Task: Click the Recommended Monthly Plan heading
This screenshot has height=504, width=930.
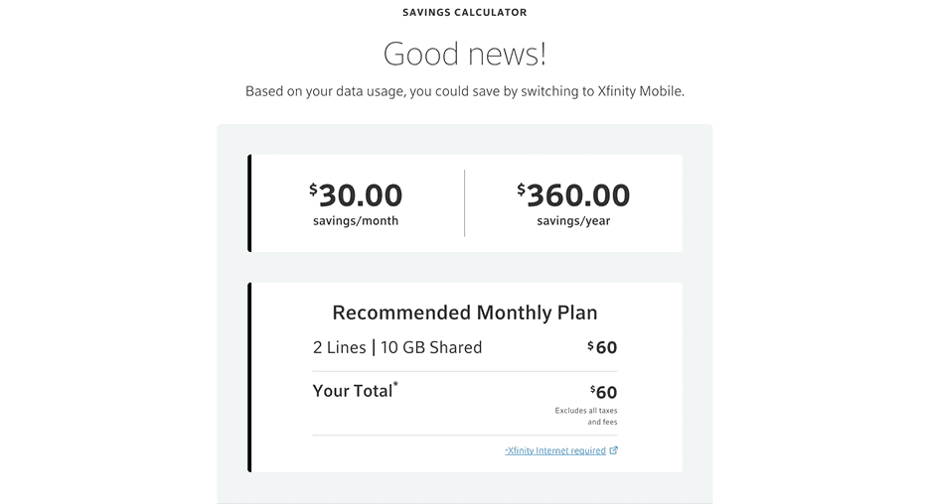Action: pos(464,313)
